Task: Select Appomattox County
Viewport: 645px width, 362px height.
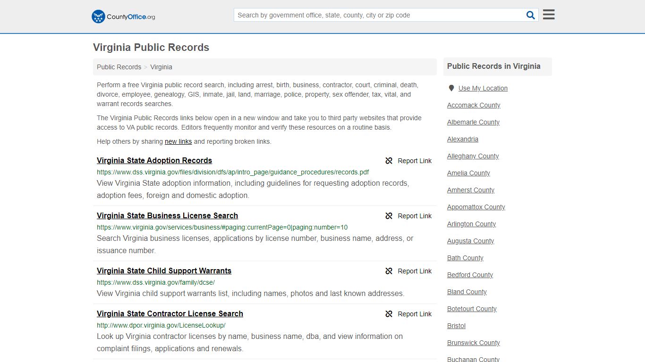Action: pos(476,207)
